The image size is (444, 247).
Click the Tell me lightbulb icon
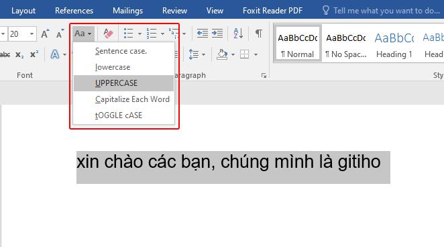(326, 11)
